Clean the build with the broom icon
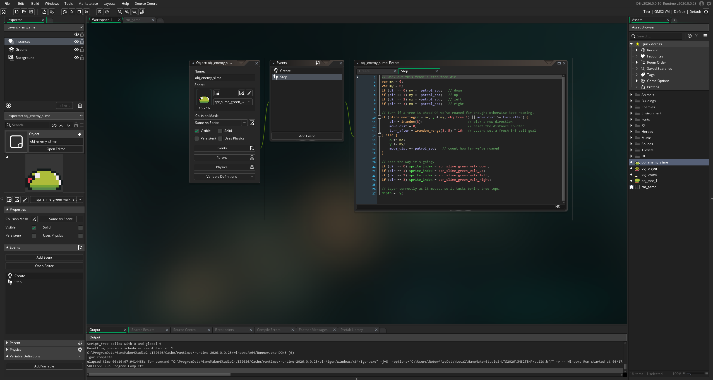 [87, 12]
